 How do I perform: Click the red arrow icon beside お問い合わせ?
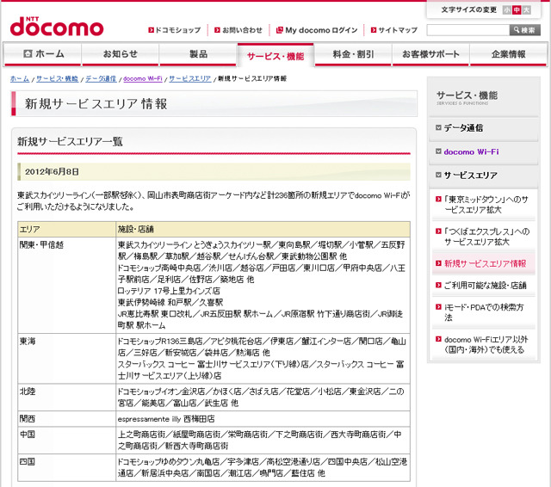(217, 30)
